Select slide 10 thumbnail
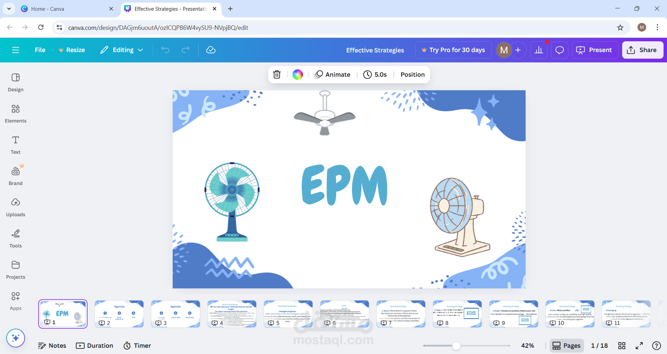Viewport: 667px width, 354px height. pos(570,314)
